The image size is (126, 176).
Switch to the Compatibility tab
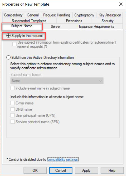pos(13,15)
